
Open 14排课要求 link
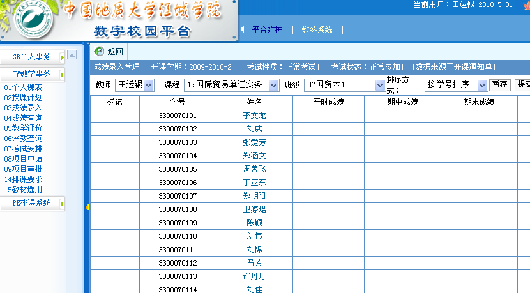click(x=24, y=179)
